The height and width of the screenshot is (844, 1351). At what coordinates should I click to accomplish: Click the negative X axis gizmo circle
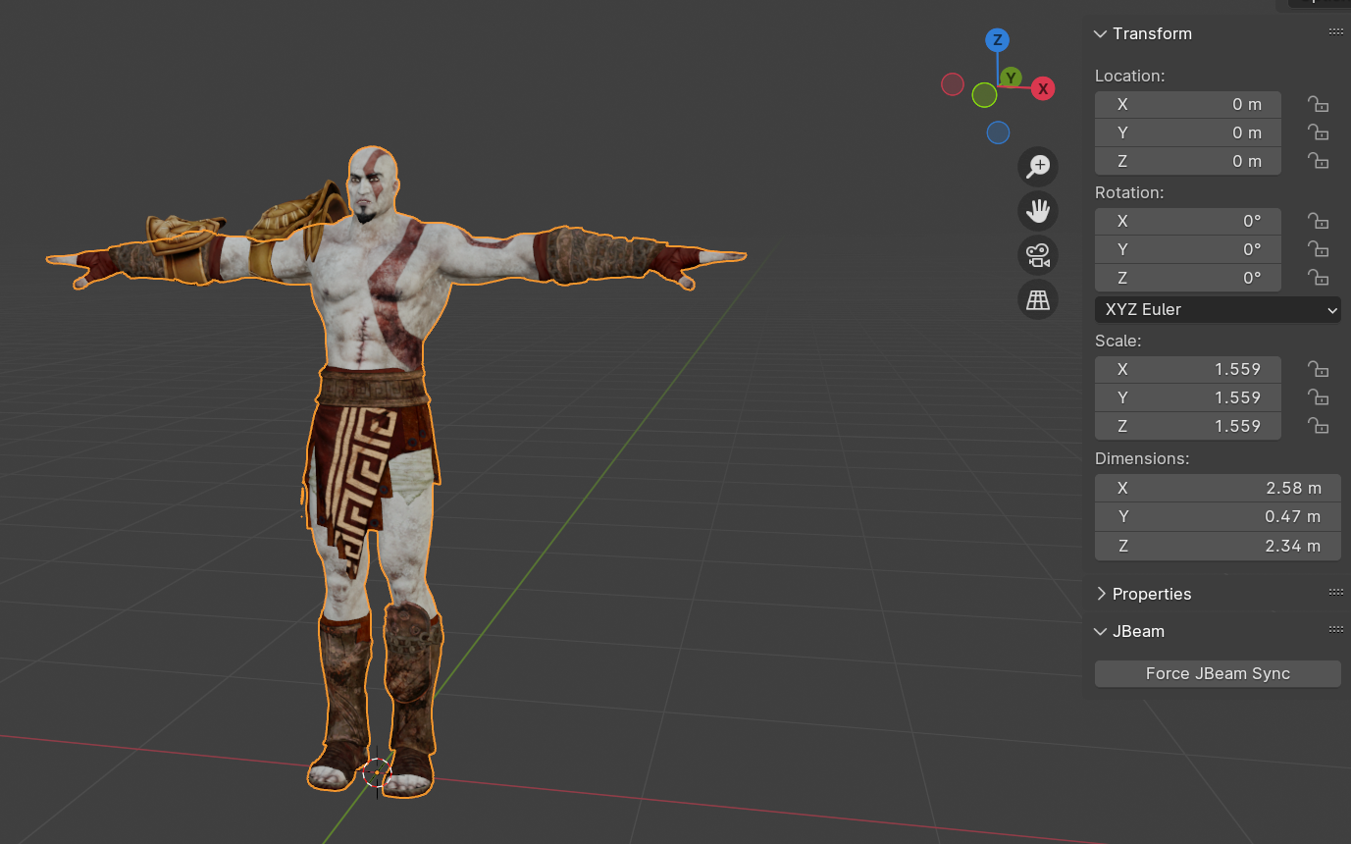point(953,84)
